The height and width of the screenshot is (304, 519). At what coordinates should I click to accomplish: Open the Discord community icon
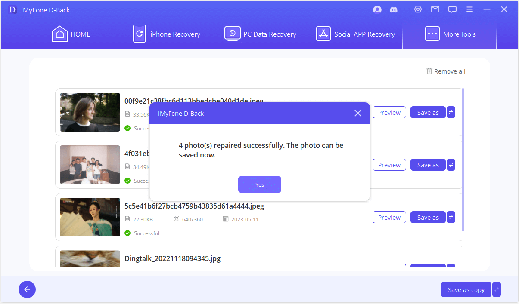tap(394, 9)
